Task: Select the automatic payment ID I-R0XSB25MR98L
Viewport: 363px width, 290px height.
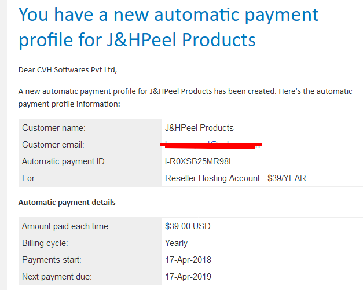Action: (x=199, y=161)
